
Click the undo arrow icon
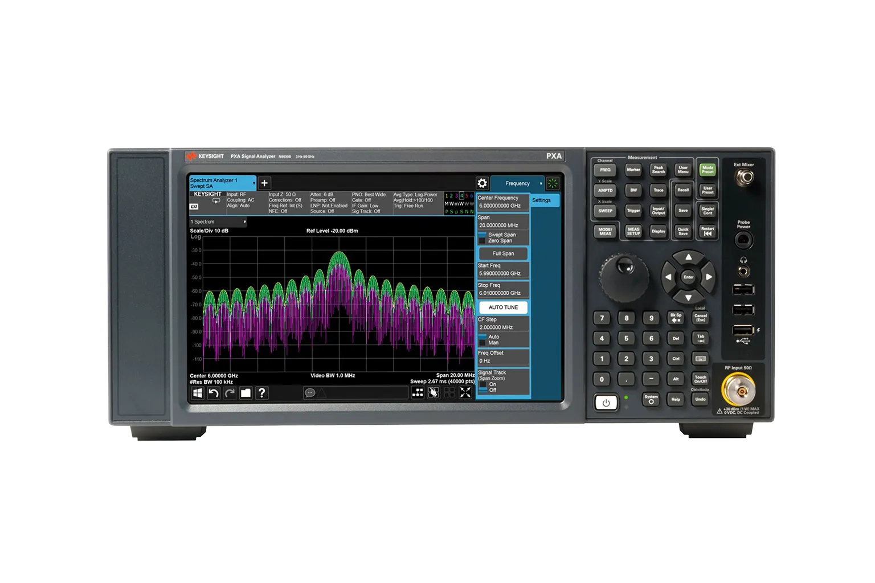tap(214, 393)
